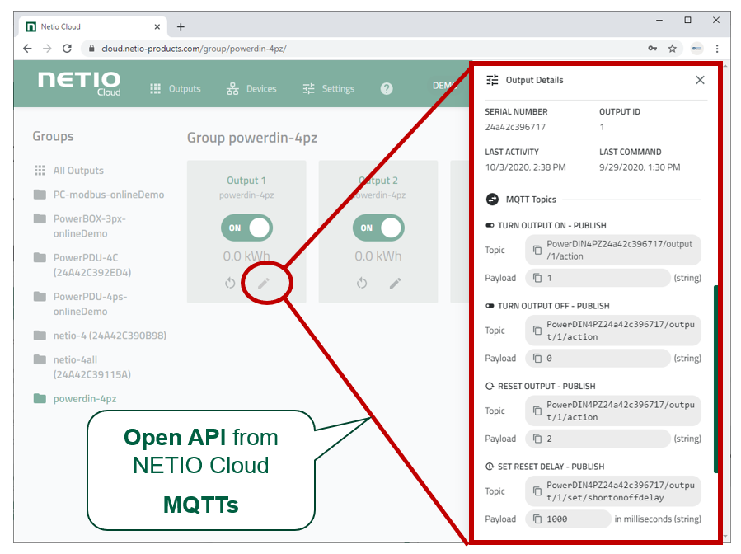The height and width of the screenshot is (554, 741).
Task: Toggle Output 1 ON switch
Action: 246,228
